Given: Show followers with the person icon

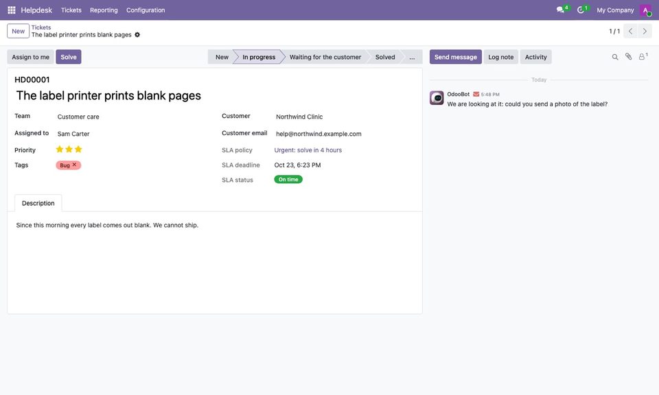Looking at the screenshot, I should 643,57.
